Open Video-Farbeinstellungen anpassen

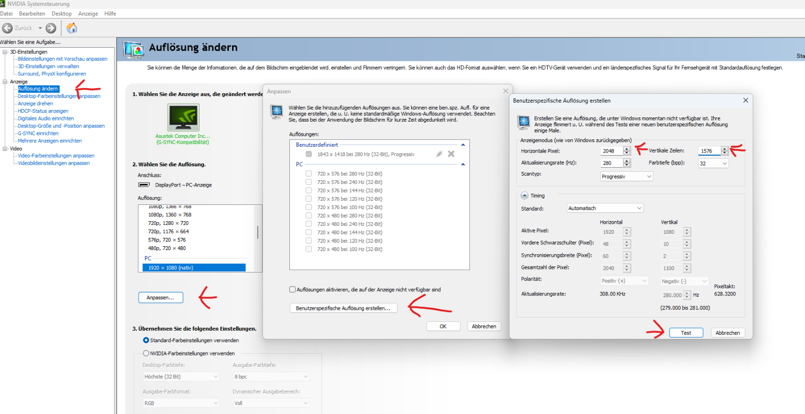tap(56, 156)
